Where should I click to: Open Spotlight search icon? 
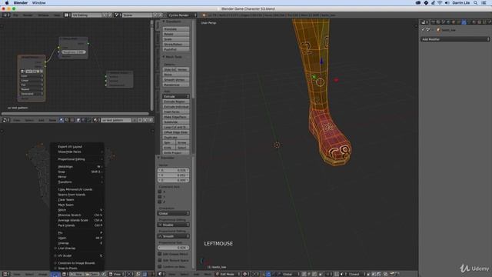[x=476, y=2]
